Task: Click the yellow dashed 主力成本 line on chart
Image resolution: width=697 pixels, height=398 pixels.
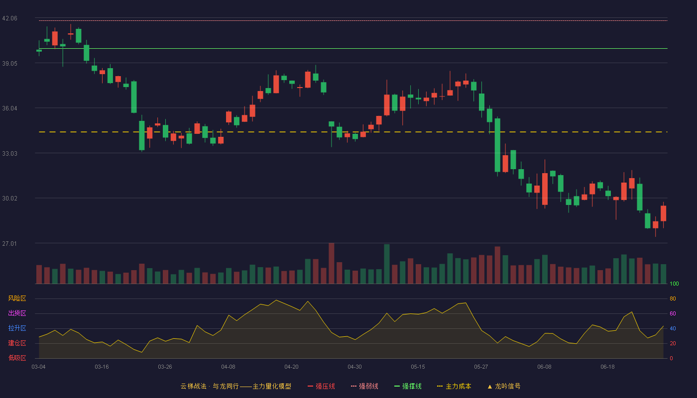Action: tap(352, 132)
